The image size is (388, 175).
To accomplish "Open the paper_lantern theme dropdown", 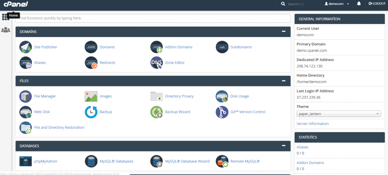I will [338, 114].
